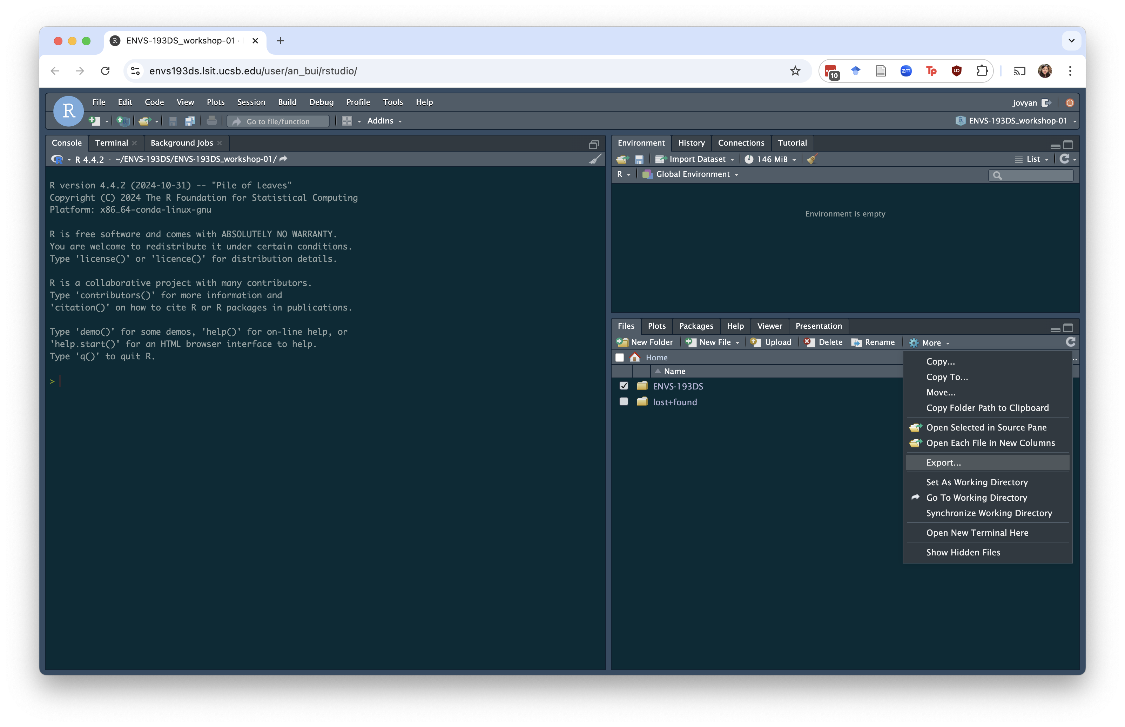Screen dimensions: 1125x727
Task: Open the ENVS-193DS folder link
Action: point(678,386)
